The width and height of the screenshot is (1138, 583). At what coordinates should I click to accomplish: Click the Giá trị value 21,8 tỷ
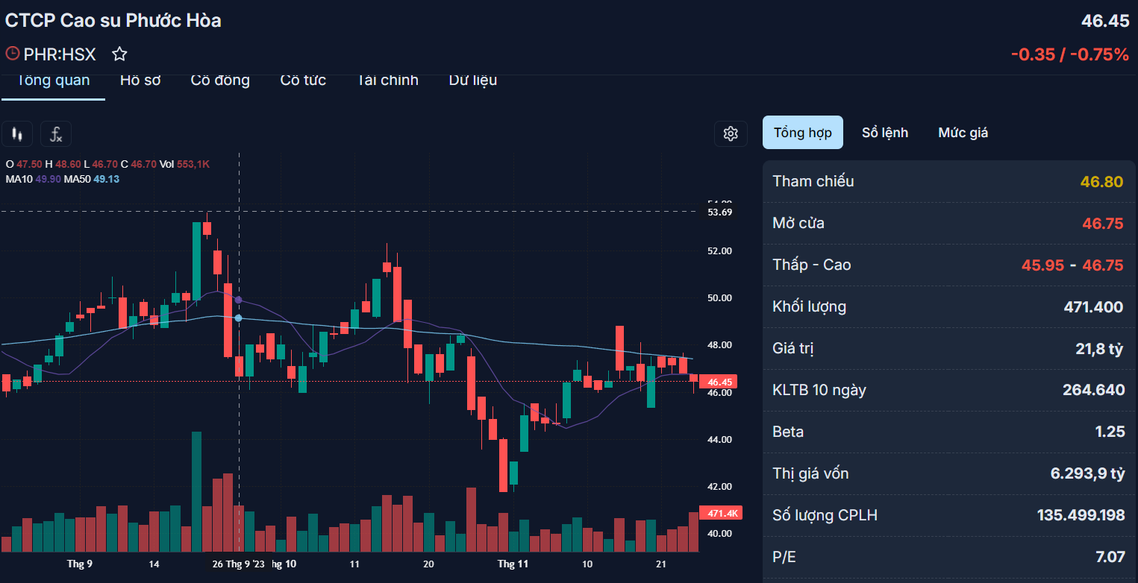coord(1099,349)
